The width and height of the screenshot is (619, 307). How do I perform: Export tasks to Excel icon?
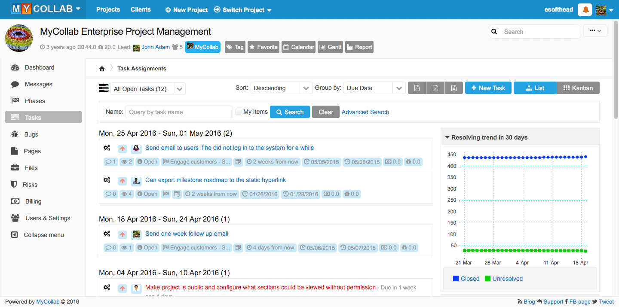[435, 88]
